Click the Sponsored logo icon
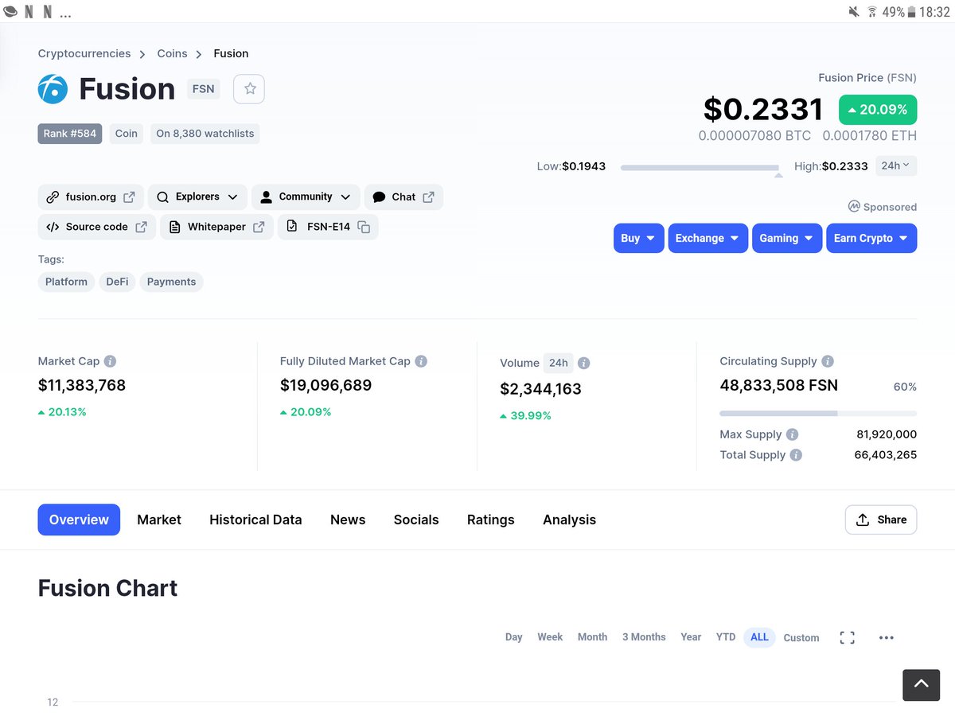 point(854,207)
